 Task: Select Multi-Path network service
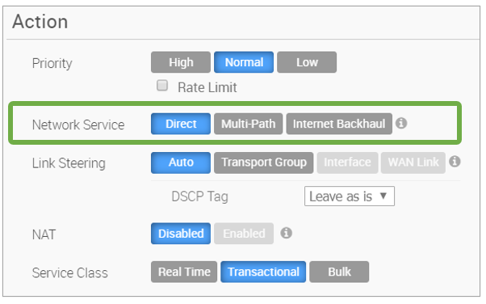(249, 124)
